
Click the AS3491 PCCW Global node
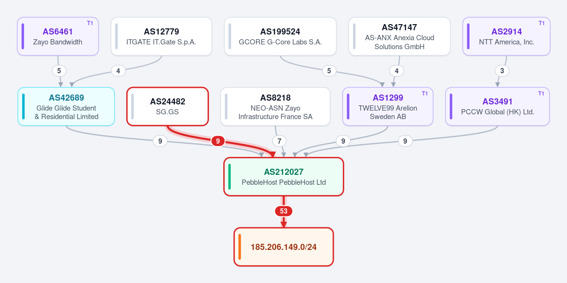click(497, 107)
